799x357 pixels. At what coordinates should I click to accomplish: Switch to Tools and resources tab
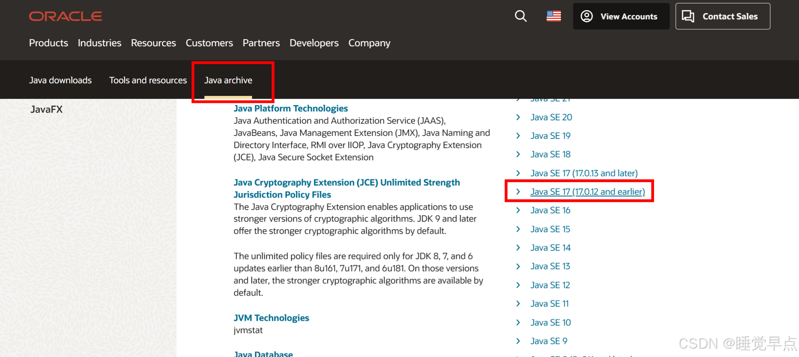[x=148, y=80]
